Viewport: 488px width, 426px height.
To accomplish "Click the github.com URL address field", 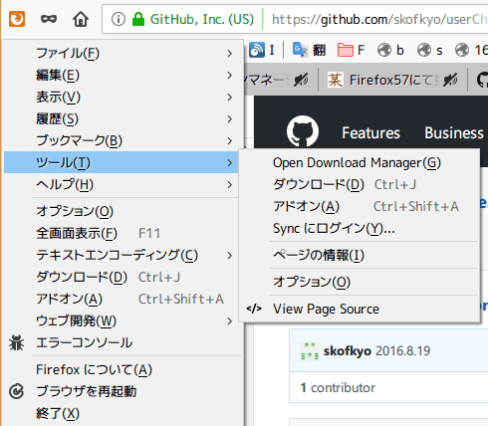I will coord(378,20).
